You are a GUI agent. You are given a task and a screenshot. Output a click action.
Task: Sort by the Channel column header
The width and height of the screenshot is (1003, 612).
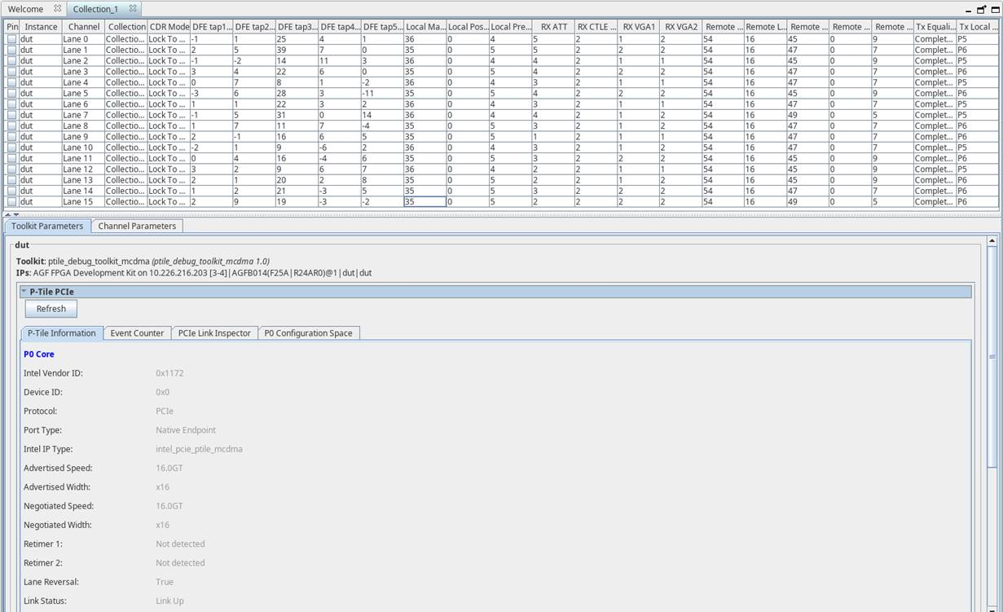coord(83,27)
